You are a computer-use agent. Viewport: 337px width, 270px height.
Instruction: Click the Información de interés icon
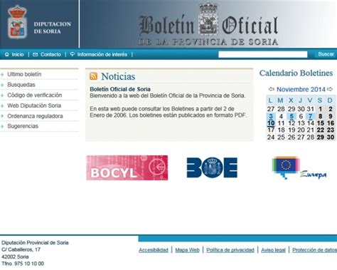[73, 54]
